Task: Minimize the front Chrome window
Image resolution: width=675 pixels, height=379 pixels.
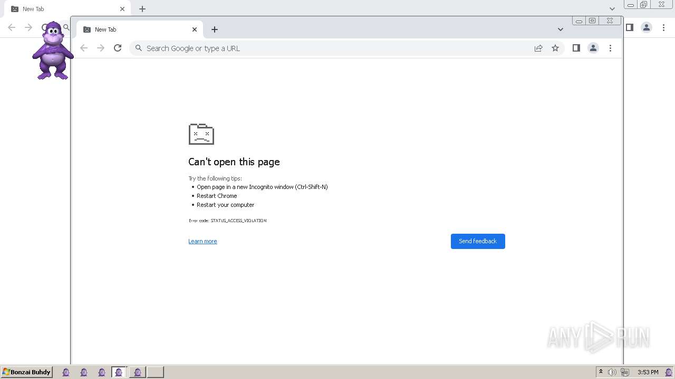Action: coord(579,21)
